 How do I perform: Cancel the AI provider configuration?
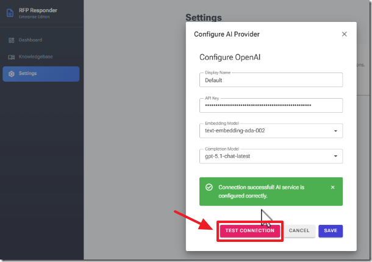click(x=299, y=231)
